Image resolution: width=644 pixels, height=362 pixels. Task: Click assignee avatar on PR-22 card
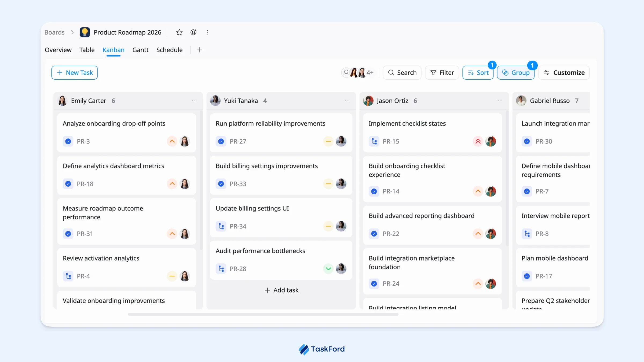pyautogui.click(x=491, y=234)
